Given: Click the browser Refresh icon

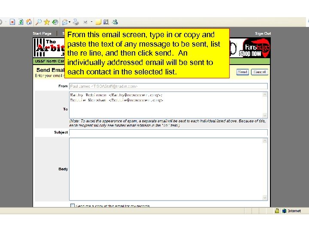Looking at the screenshot, I should [x=21, y=22].
